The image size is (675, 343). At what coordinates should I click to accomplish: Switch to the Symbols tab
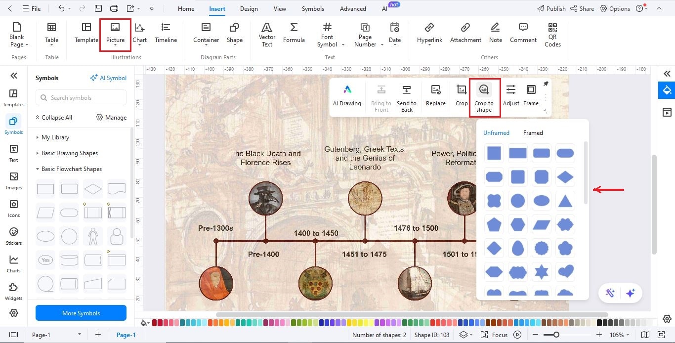coord(313,8)
